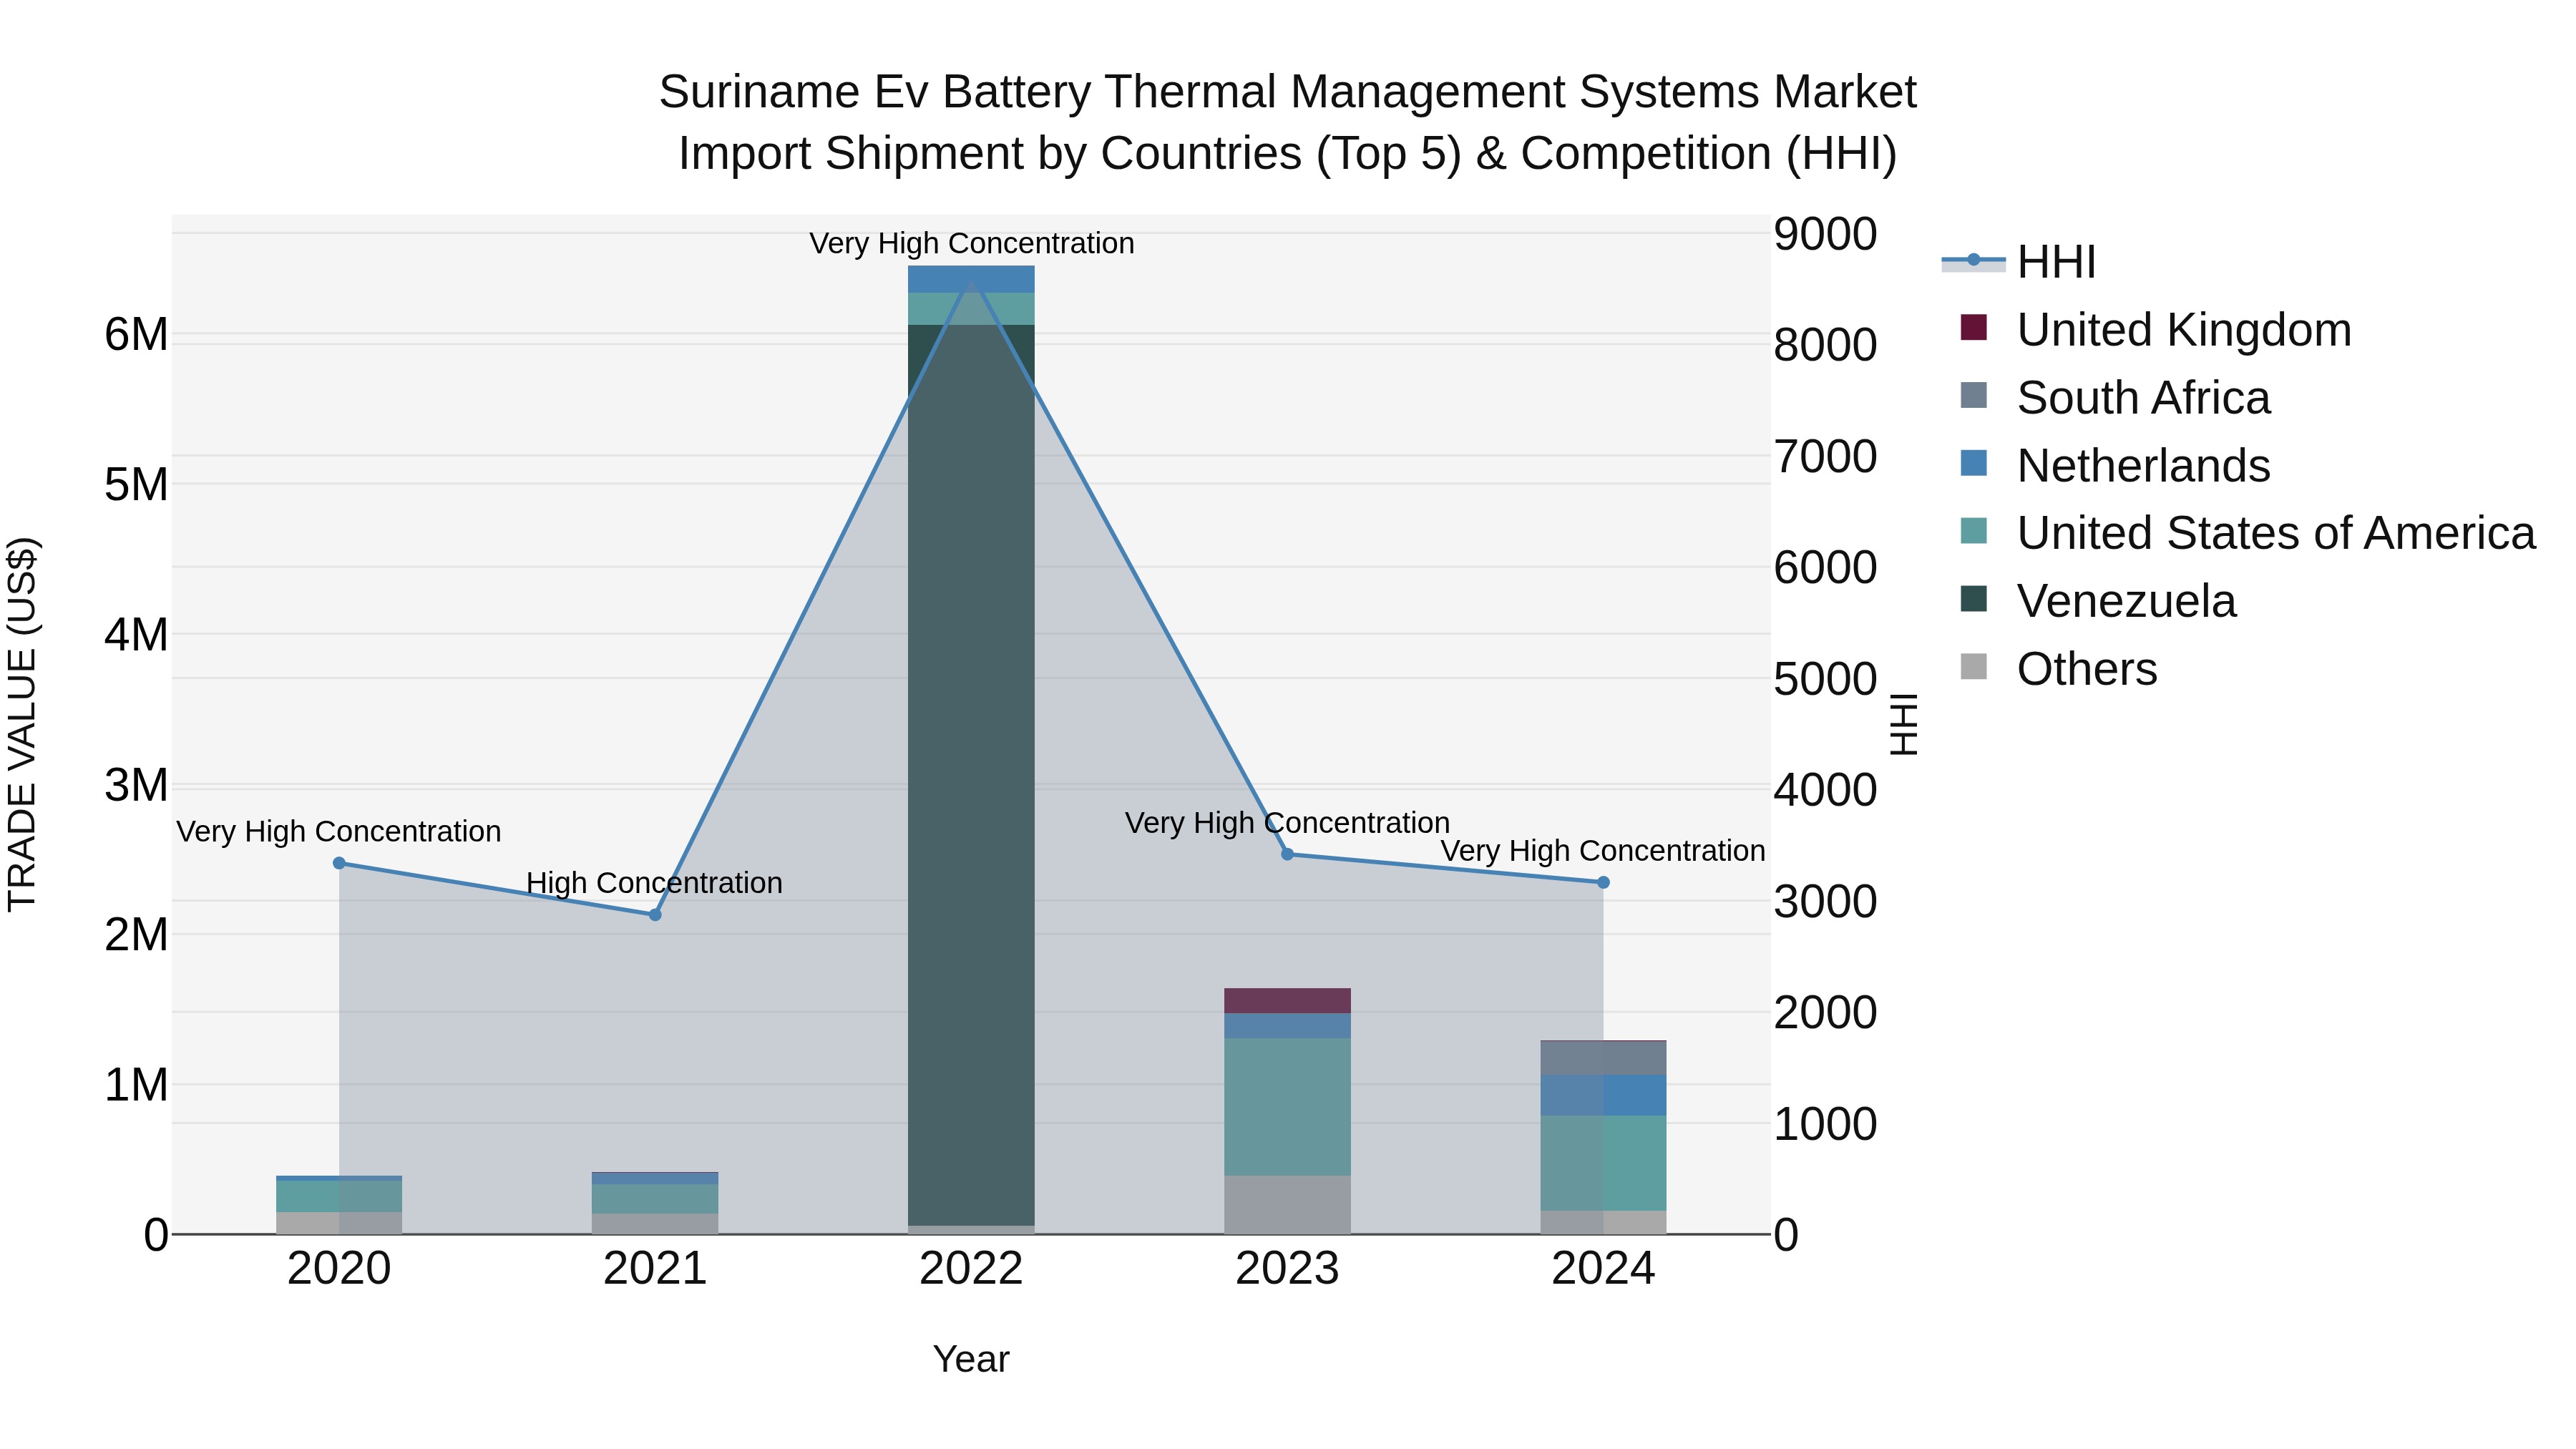Click the South Africa segment of 2024 bar
Image resolution: width=2576 pixels, height=1449 pixels.
tap(1604, 1059)
